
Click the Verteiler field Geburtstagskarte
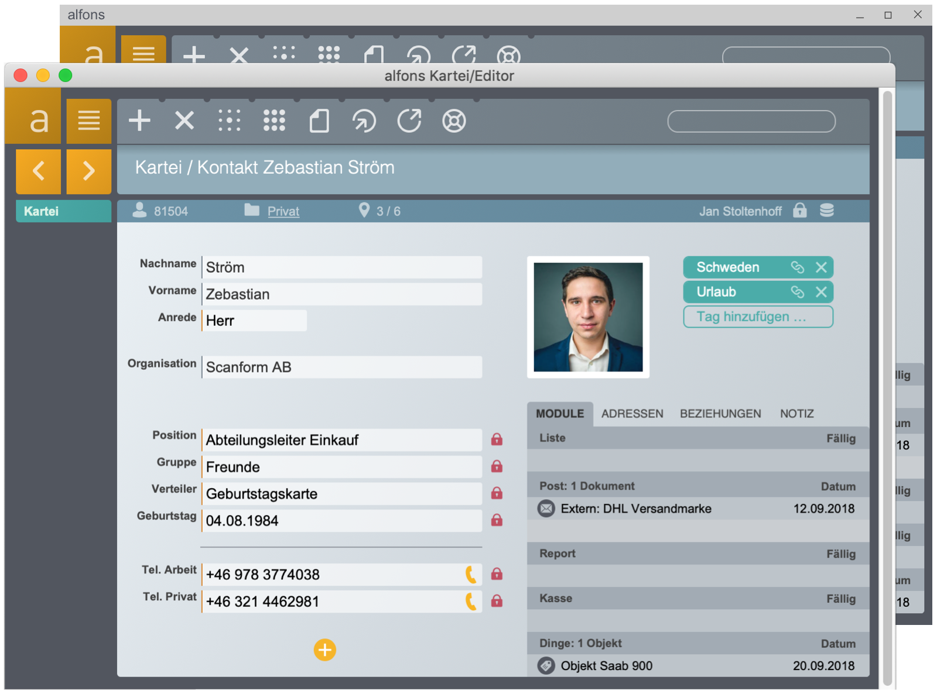pos(342,494)
